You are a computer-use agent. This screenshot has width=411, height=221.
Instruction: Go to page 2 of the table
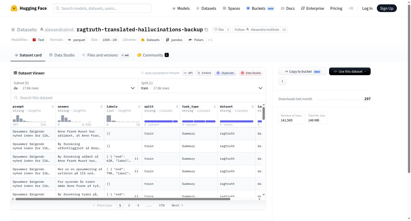click(129, 205)
